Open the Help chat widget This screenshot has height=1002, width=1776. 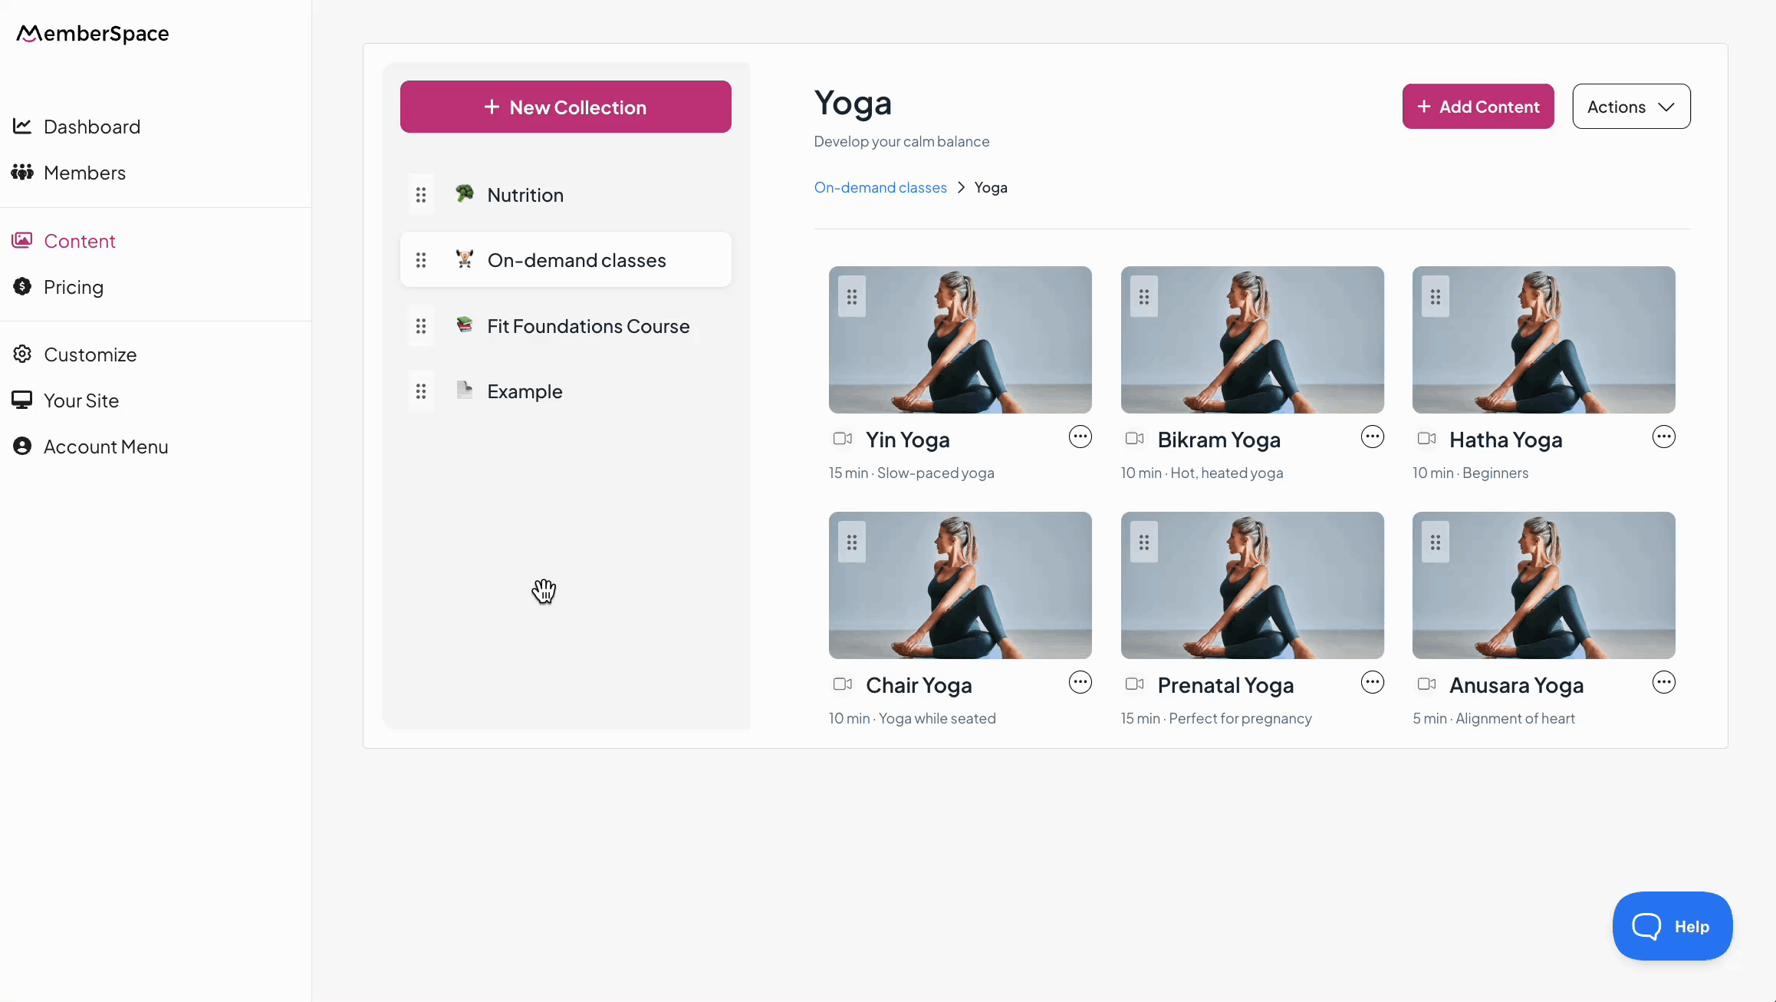click(1672, 926)
